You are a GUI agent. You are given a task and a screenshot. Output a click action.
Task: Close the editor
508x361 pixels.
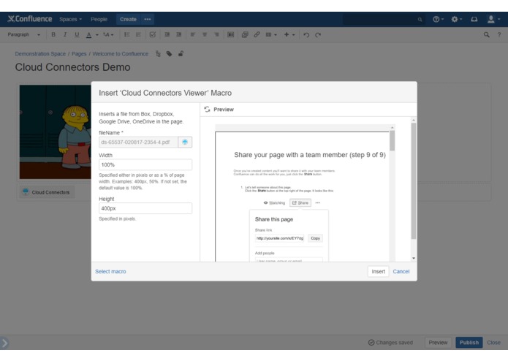pos(493,343)
